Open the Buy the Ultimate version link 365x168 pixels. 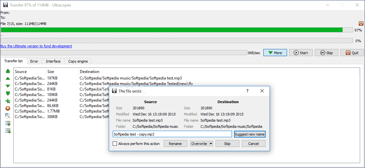tap(36, 46)
